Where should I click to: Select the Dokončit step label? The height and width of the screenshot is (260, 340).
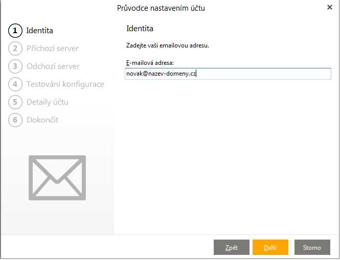pos(42,120)
